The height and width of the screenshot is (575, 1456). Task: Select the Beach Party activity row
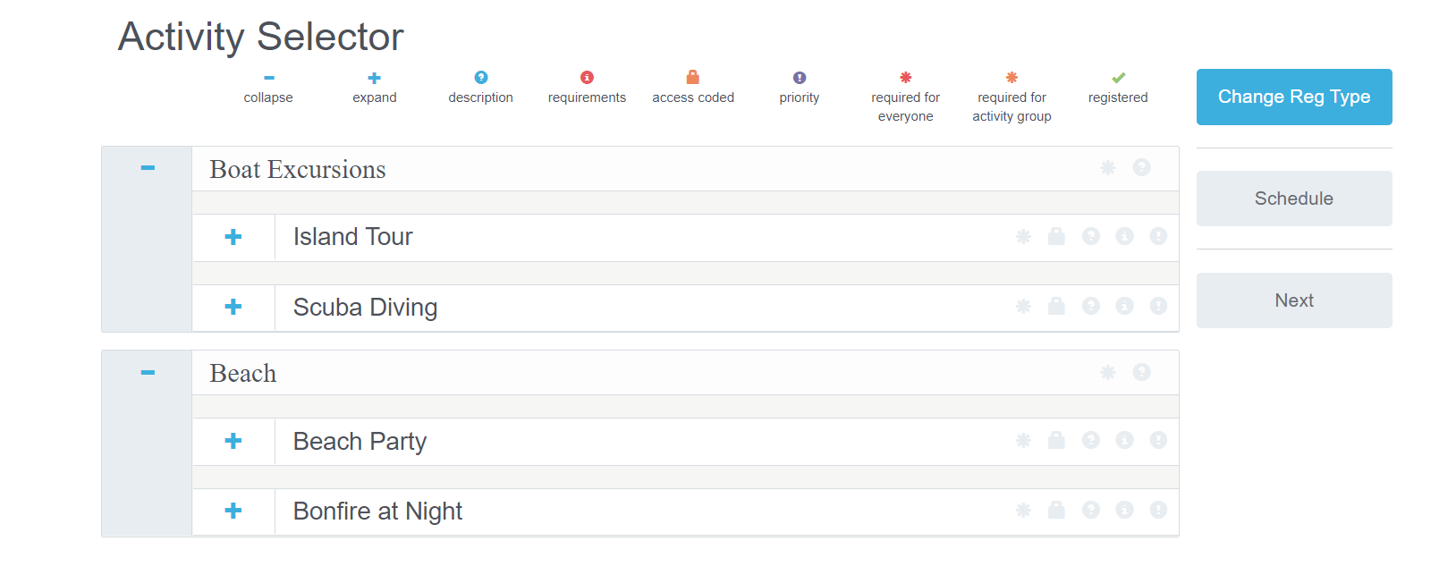[360, 441]
